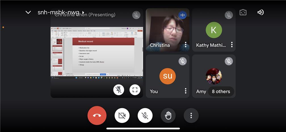This screenshot has height=132, width=286.
Task: Tap Kathy's green K avatar
Action: coord(214,30)
